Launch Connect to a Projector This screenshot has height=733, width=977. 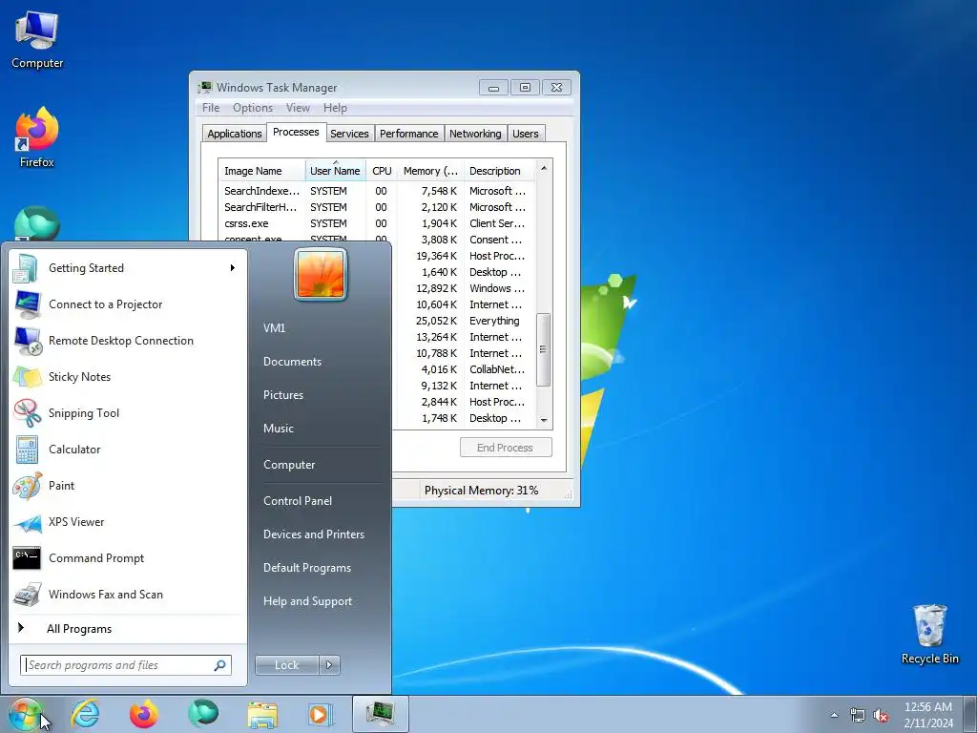128,304
